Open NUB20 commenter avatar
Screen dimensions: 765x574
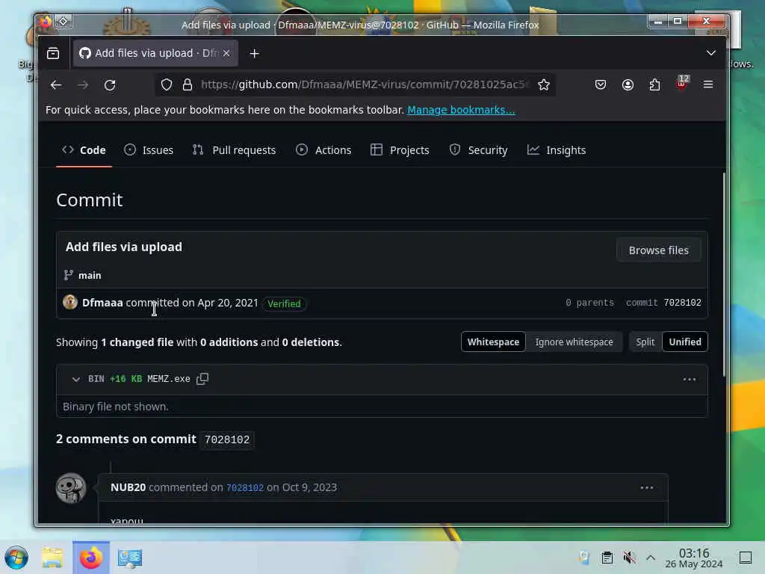click(71, 487)
